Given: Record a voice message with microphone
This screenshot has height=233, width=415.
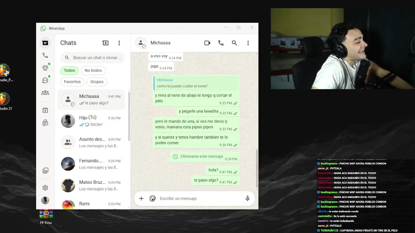Looking at the screenshot, I should 247,198.
